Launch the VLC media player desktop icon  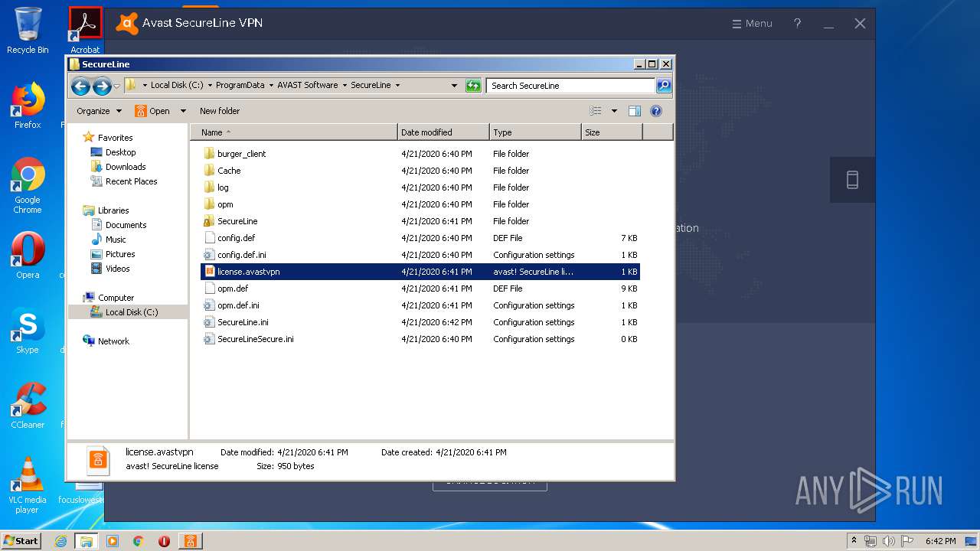tap(28, 485)
